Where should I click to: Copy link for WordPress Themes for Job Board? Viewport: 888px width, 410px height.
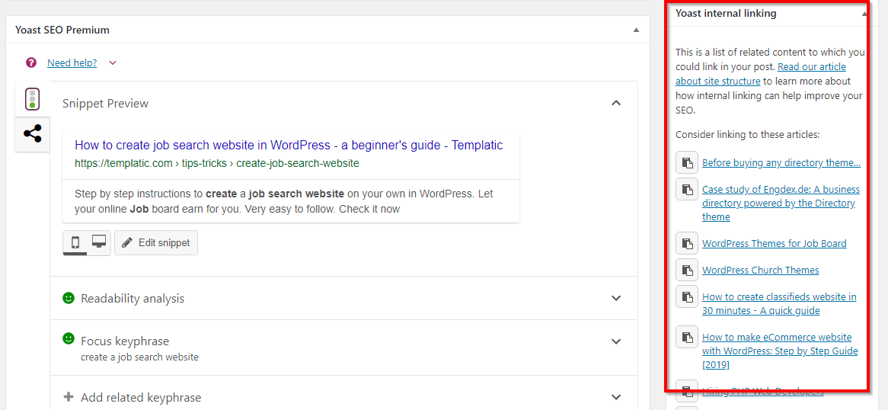pos(686,243)
